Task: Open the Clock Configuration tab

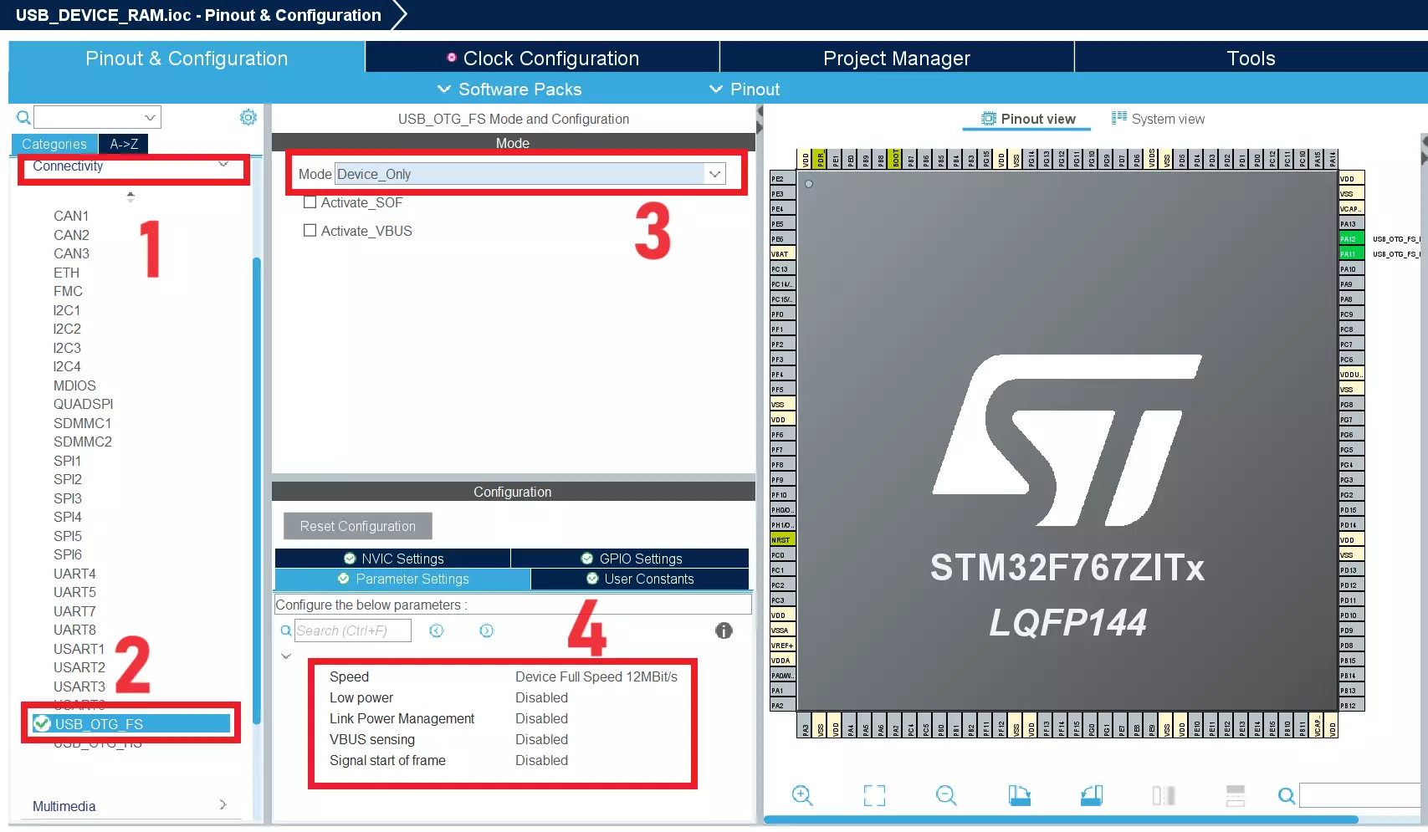Action: click(543, 59)
